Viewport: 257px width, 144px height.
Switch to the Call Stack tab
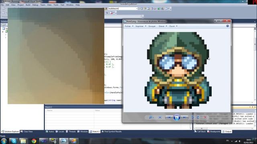(x=200, y=132)
